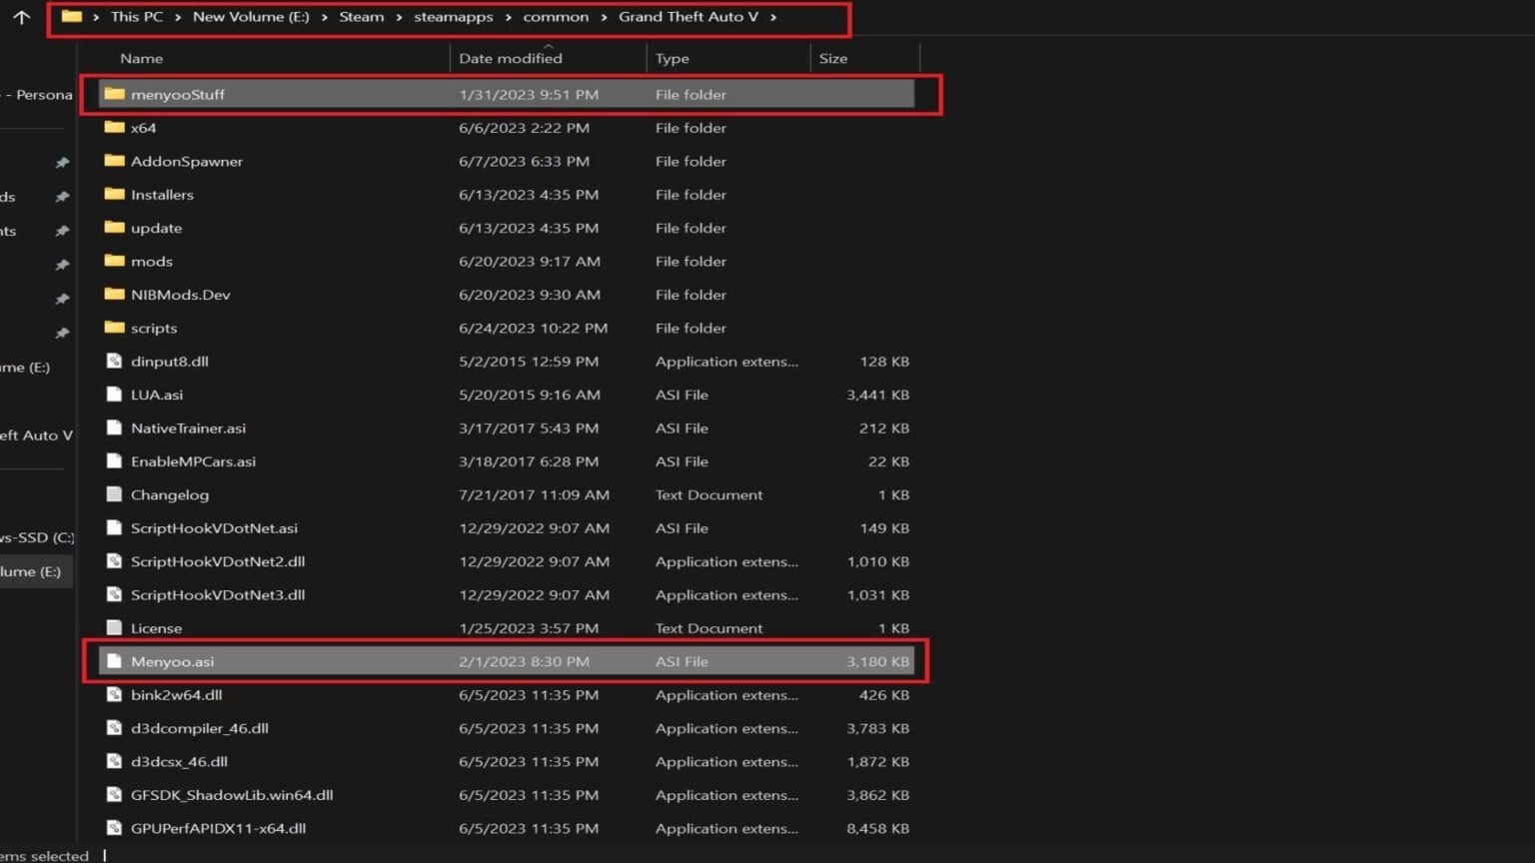Click the up arrow to go to parent folder
1535x863 pixels.
coord(21,16)
